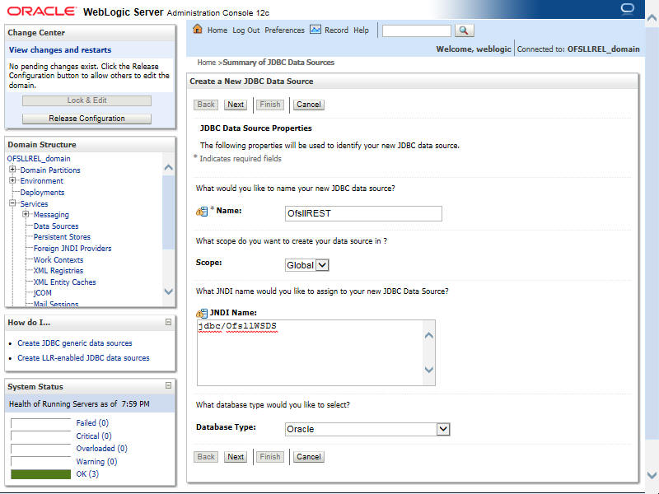Click the Release Configuration button
The width and height of the screenshot is (659, 494).
click(x=86, y=119)
